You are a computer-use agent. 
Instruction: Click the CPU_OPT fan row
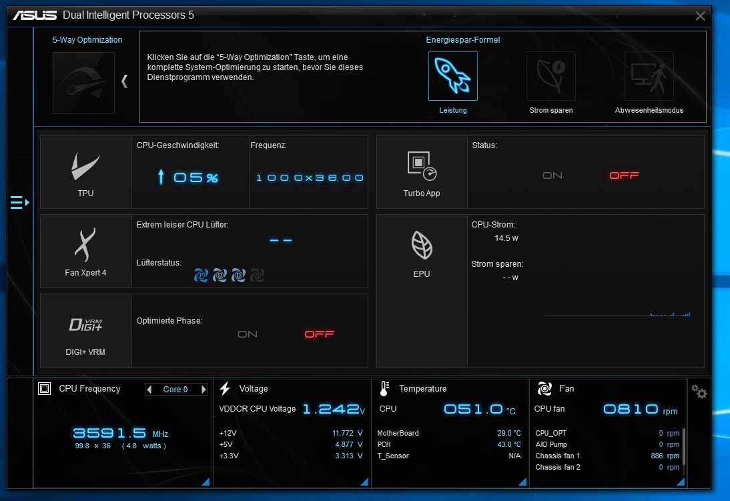[x=607, y=433]
